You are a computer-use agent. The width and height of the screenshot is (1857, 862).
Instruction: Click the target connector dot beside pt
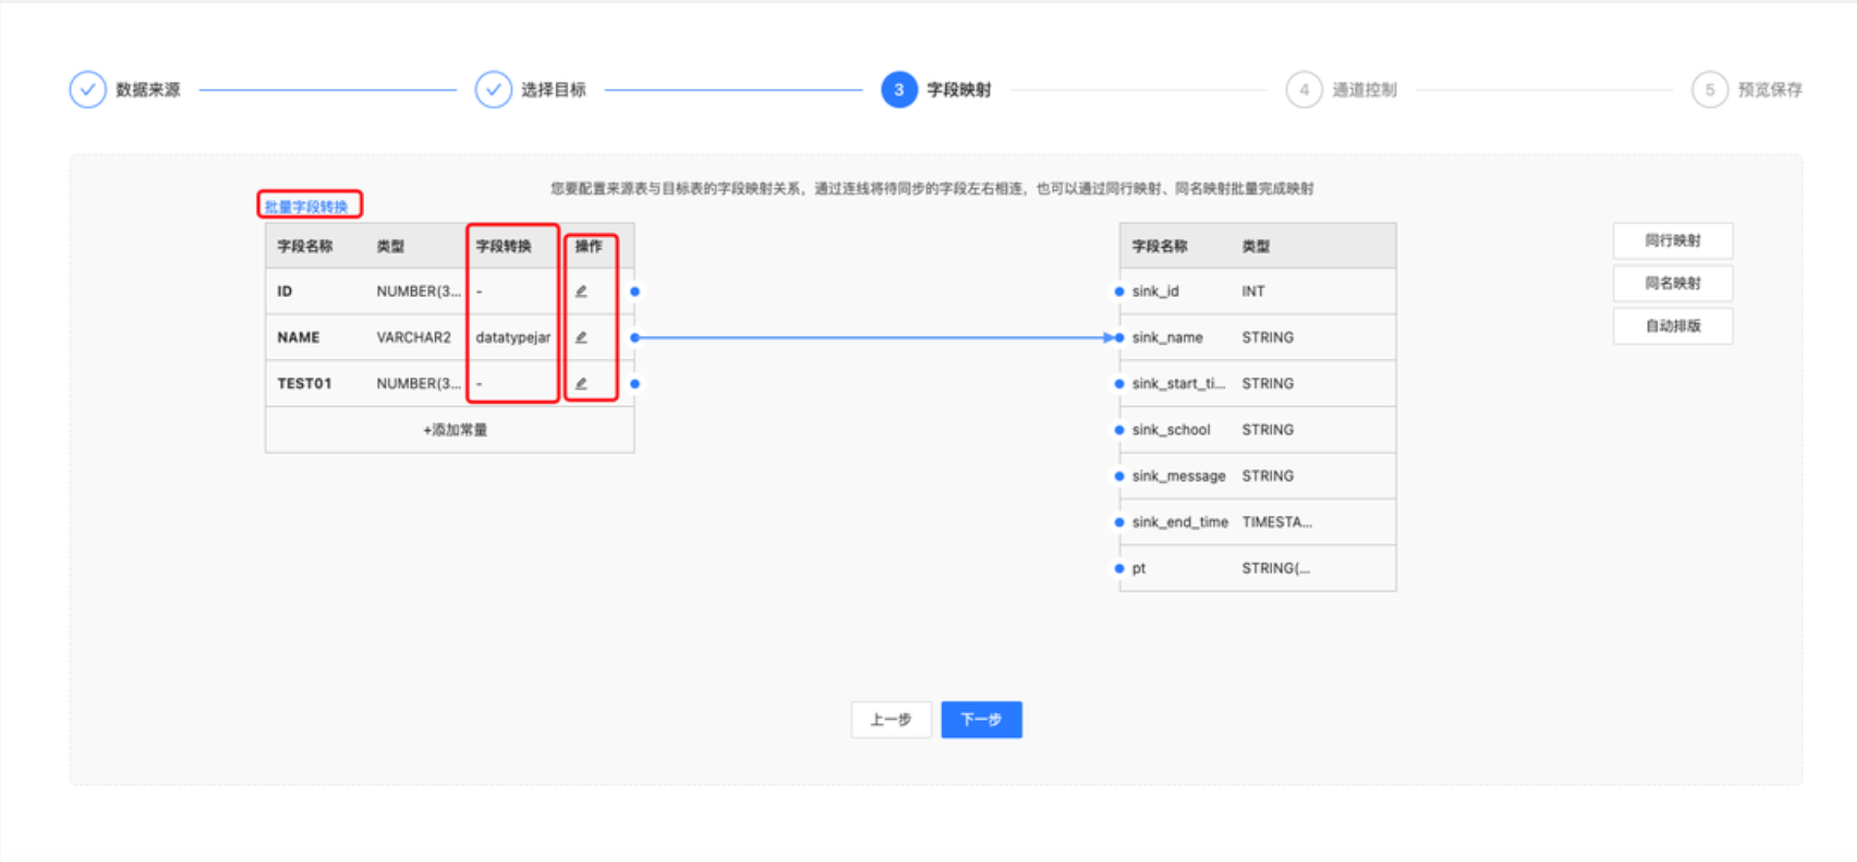(x=1119, y=568)
